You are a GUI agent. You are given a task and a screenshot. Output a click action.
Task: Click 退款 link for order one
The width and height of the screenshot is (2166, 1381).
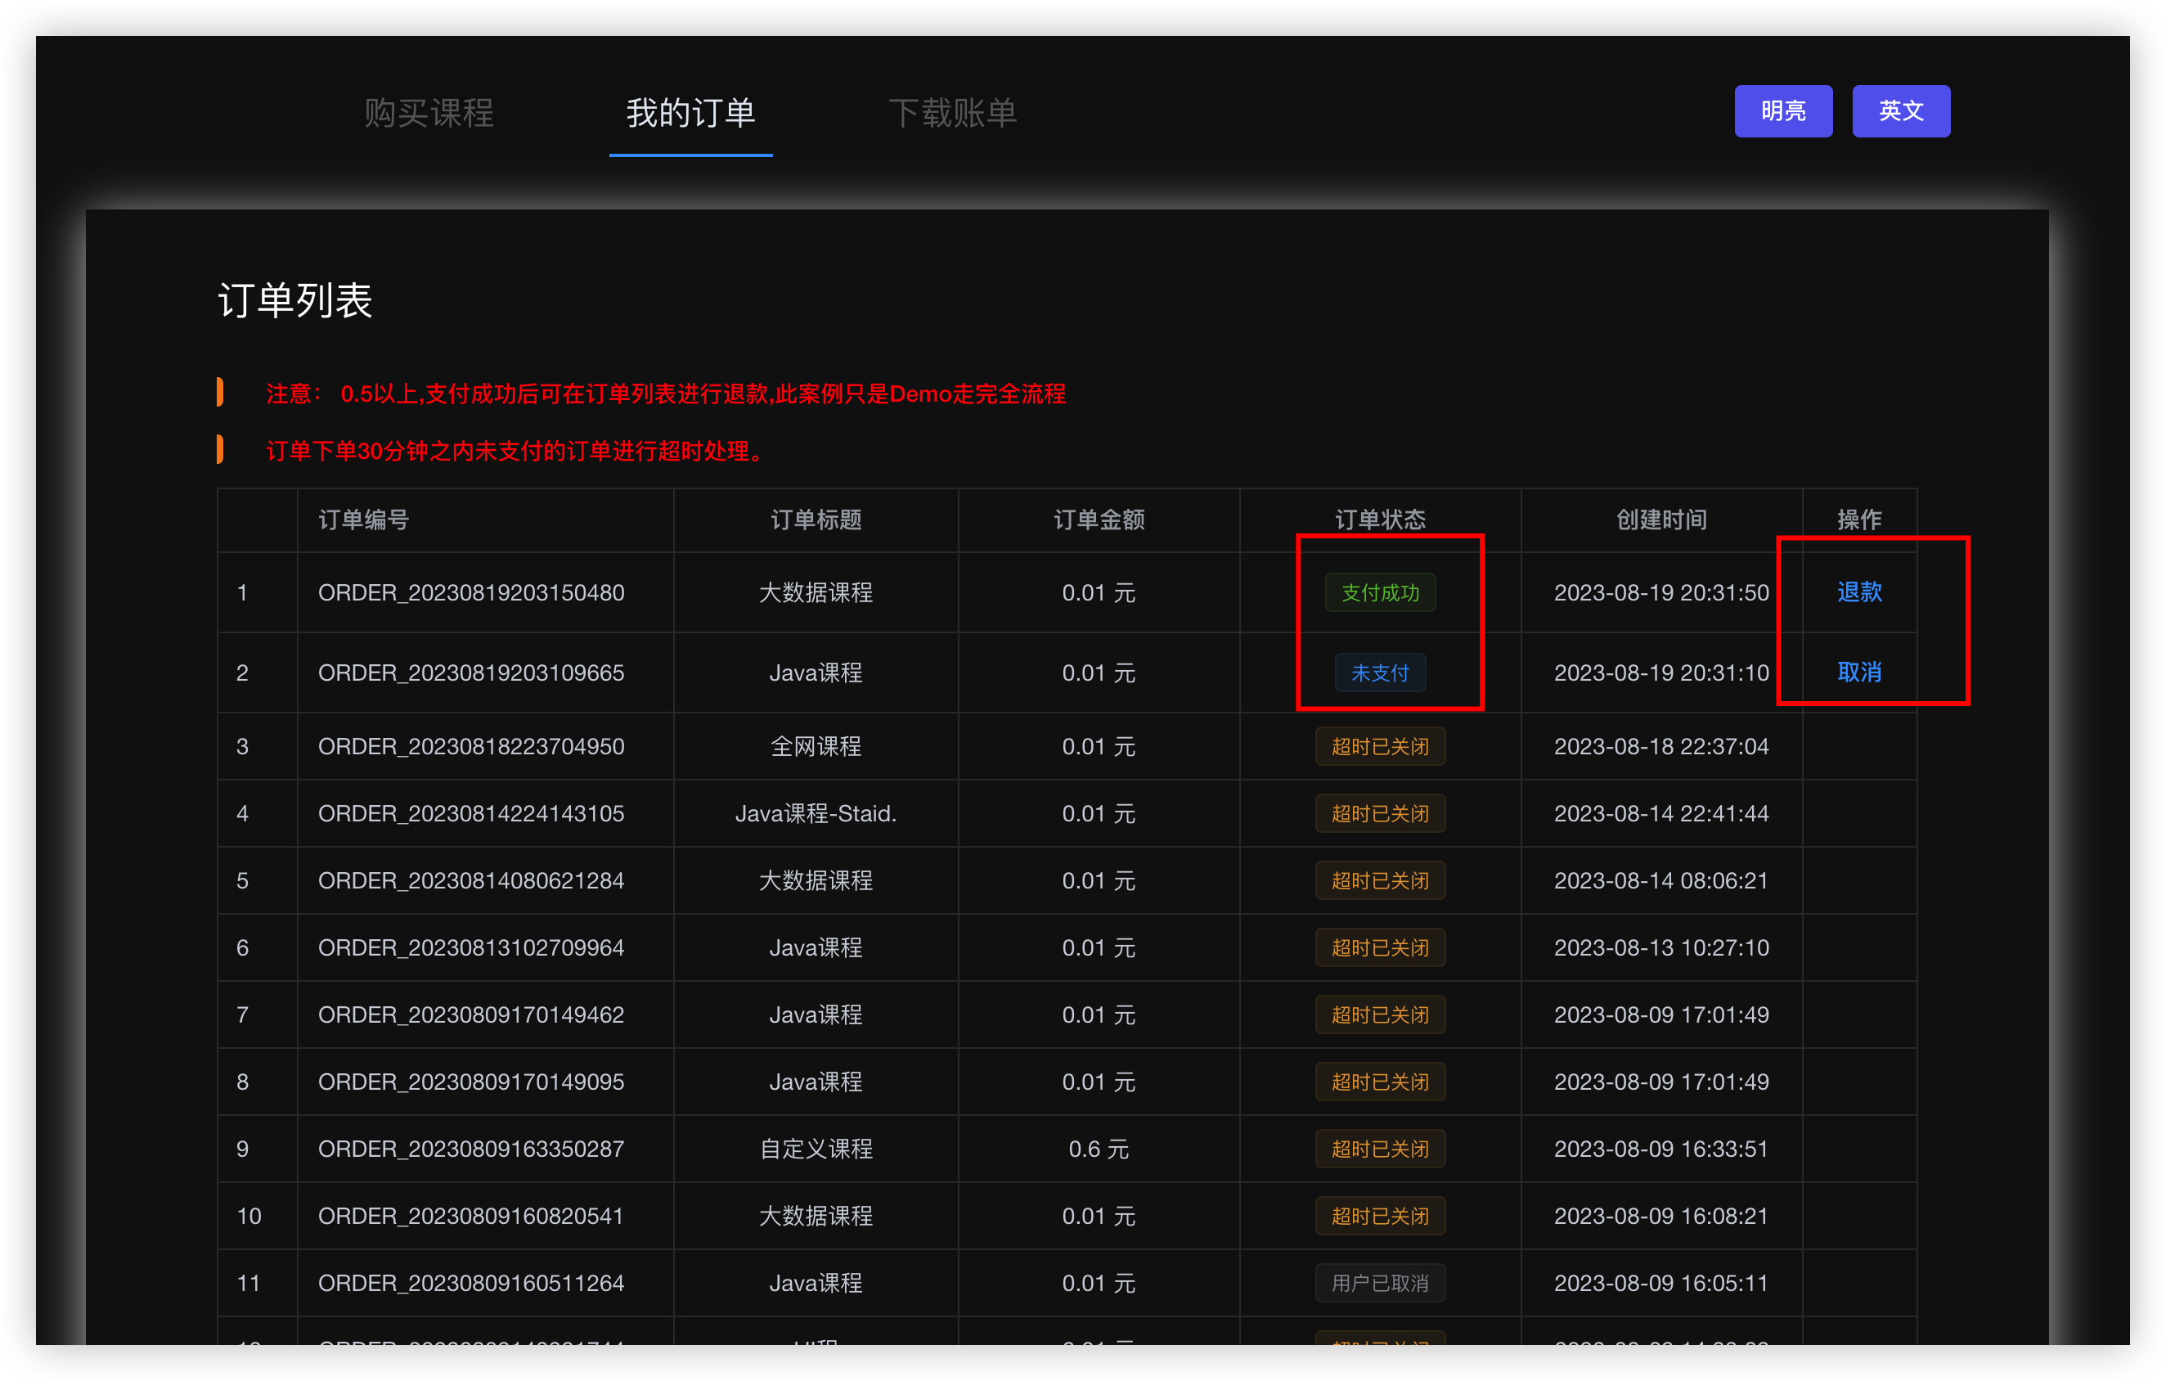pos(1858,592)
